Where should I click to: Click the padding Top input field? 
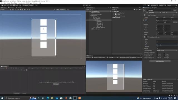pyautogui.click(x=167, y=45)
